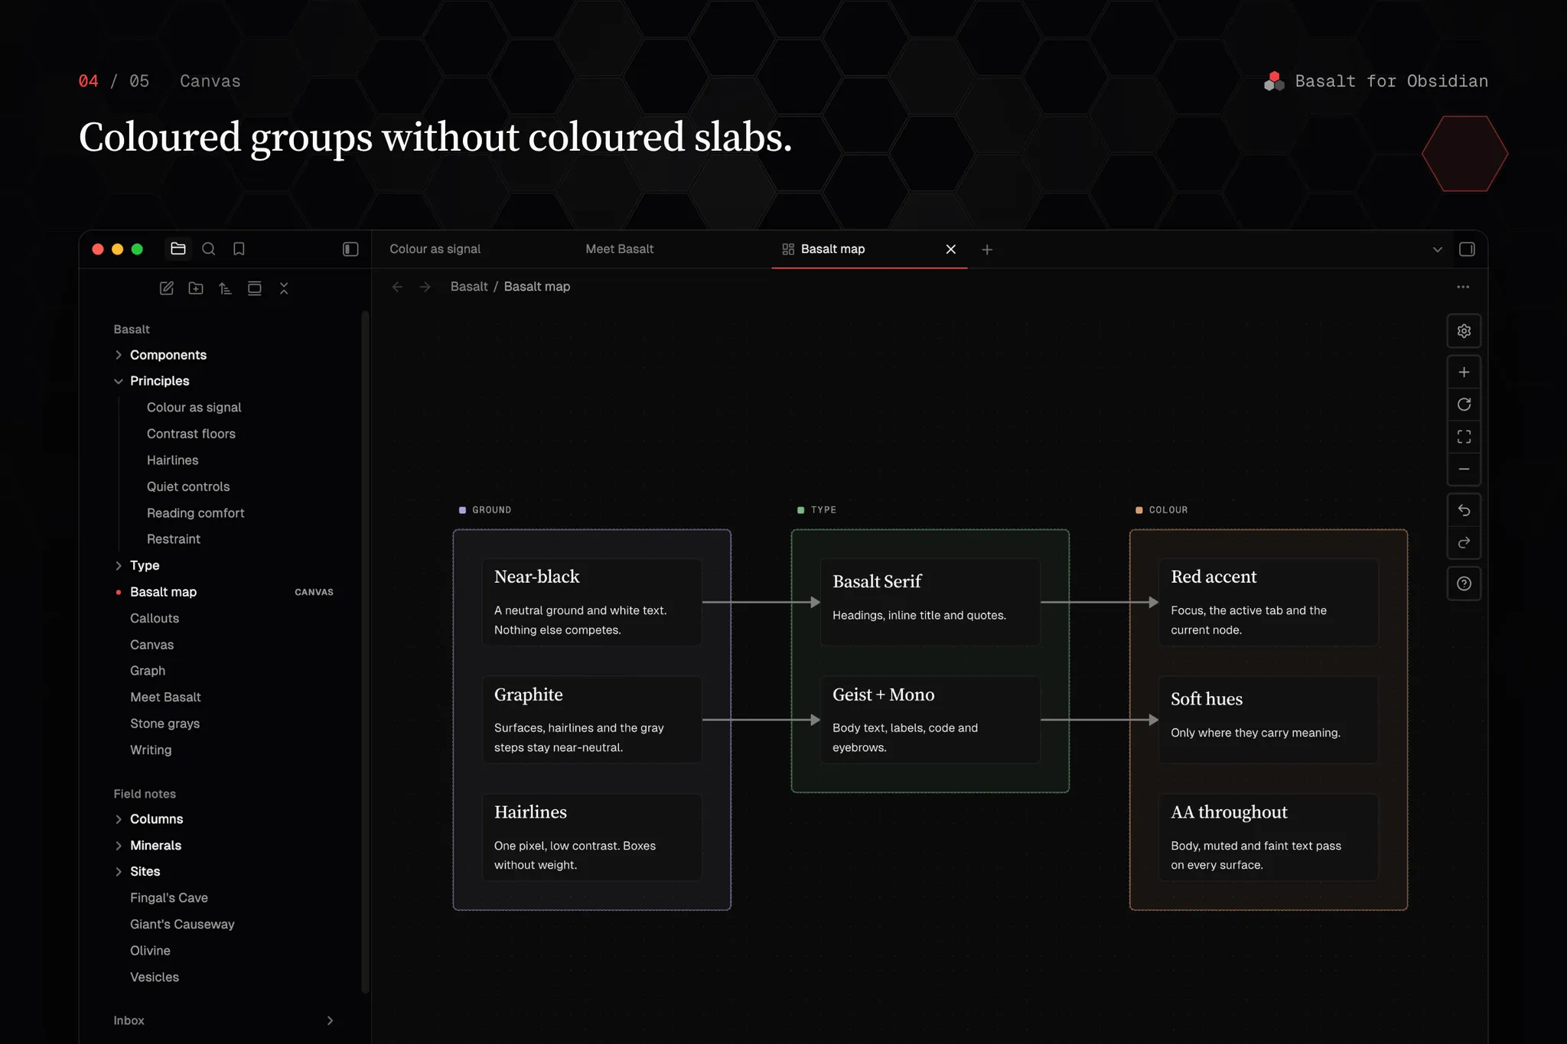Image resolution: width=1567 pixels, height=1044 pixels.
Task: Open the bookmarks icon
Action: [x=239, y=249]
